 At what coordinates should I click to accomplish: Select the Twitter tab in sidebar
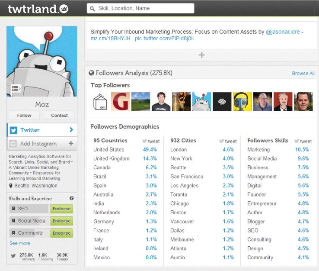click(x=41, y=129)
